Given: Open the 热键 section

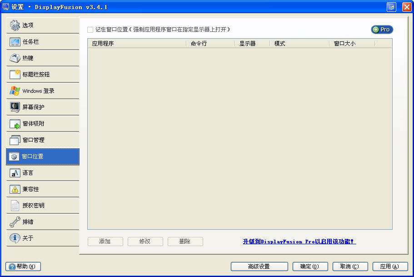Looking at the screenshot, I should (43, 58).
